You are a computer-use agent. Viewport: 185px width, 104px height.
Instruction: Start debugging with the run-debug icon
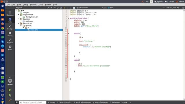[x=10, y=95]
